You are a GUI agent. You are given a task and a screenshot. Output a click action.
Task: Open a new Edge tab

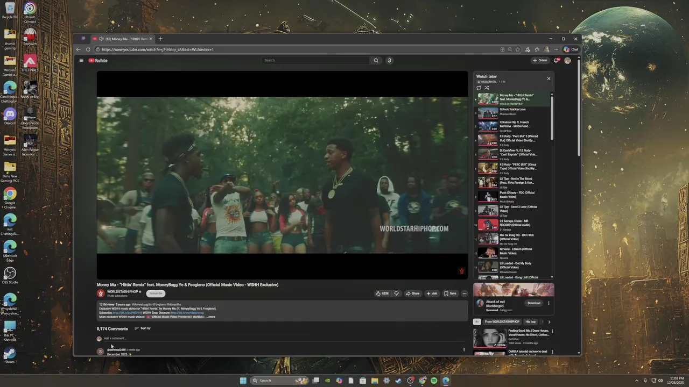click(160, 39)
